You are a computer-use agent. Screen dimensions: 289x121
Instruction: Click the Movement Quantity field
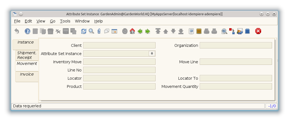pyautogui.click(x=236, y=87)
